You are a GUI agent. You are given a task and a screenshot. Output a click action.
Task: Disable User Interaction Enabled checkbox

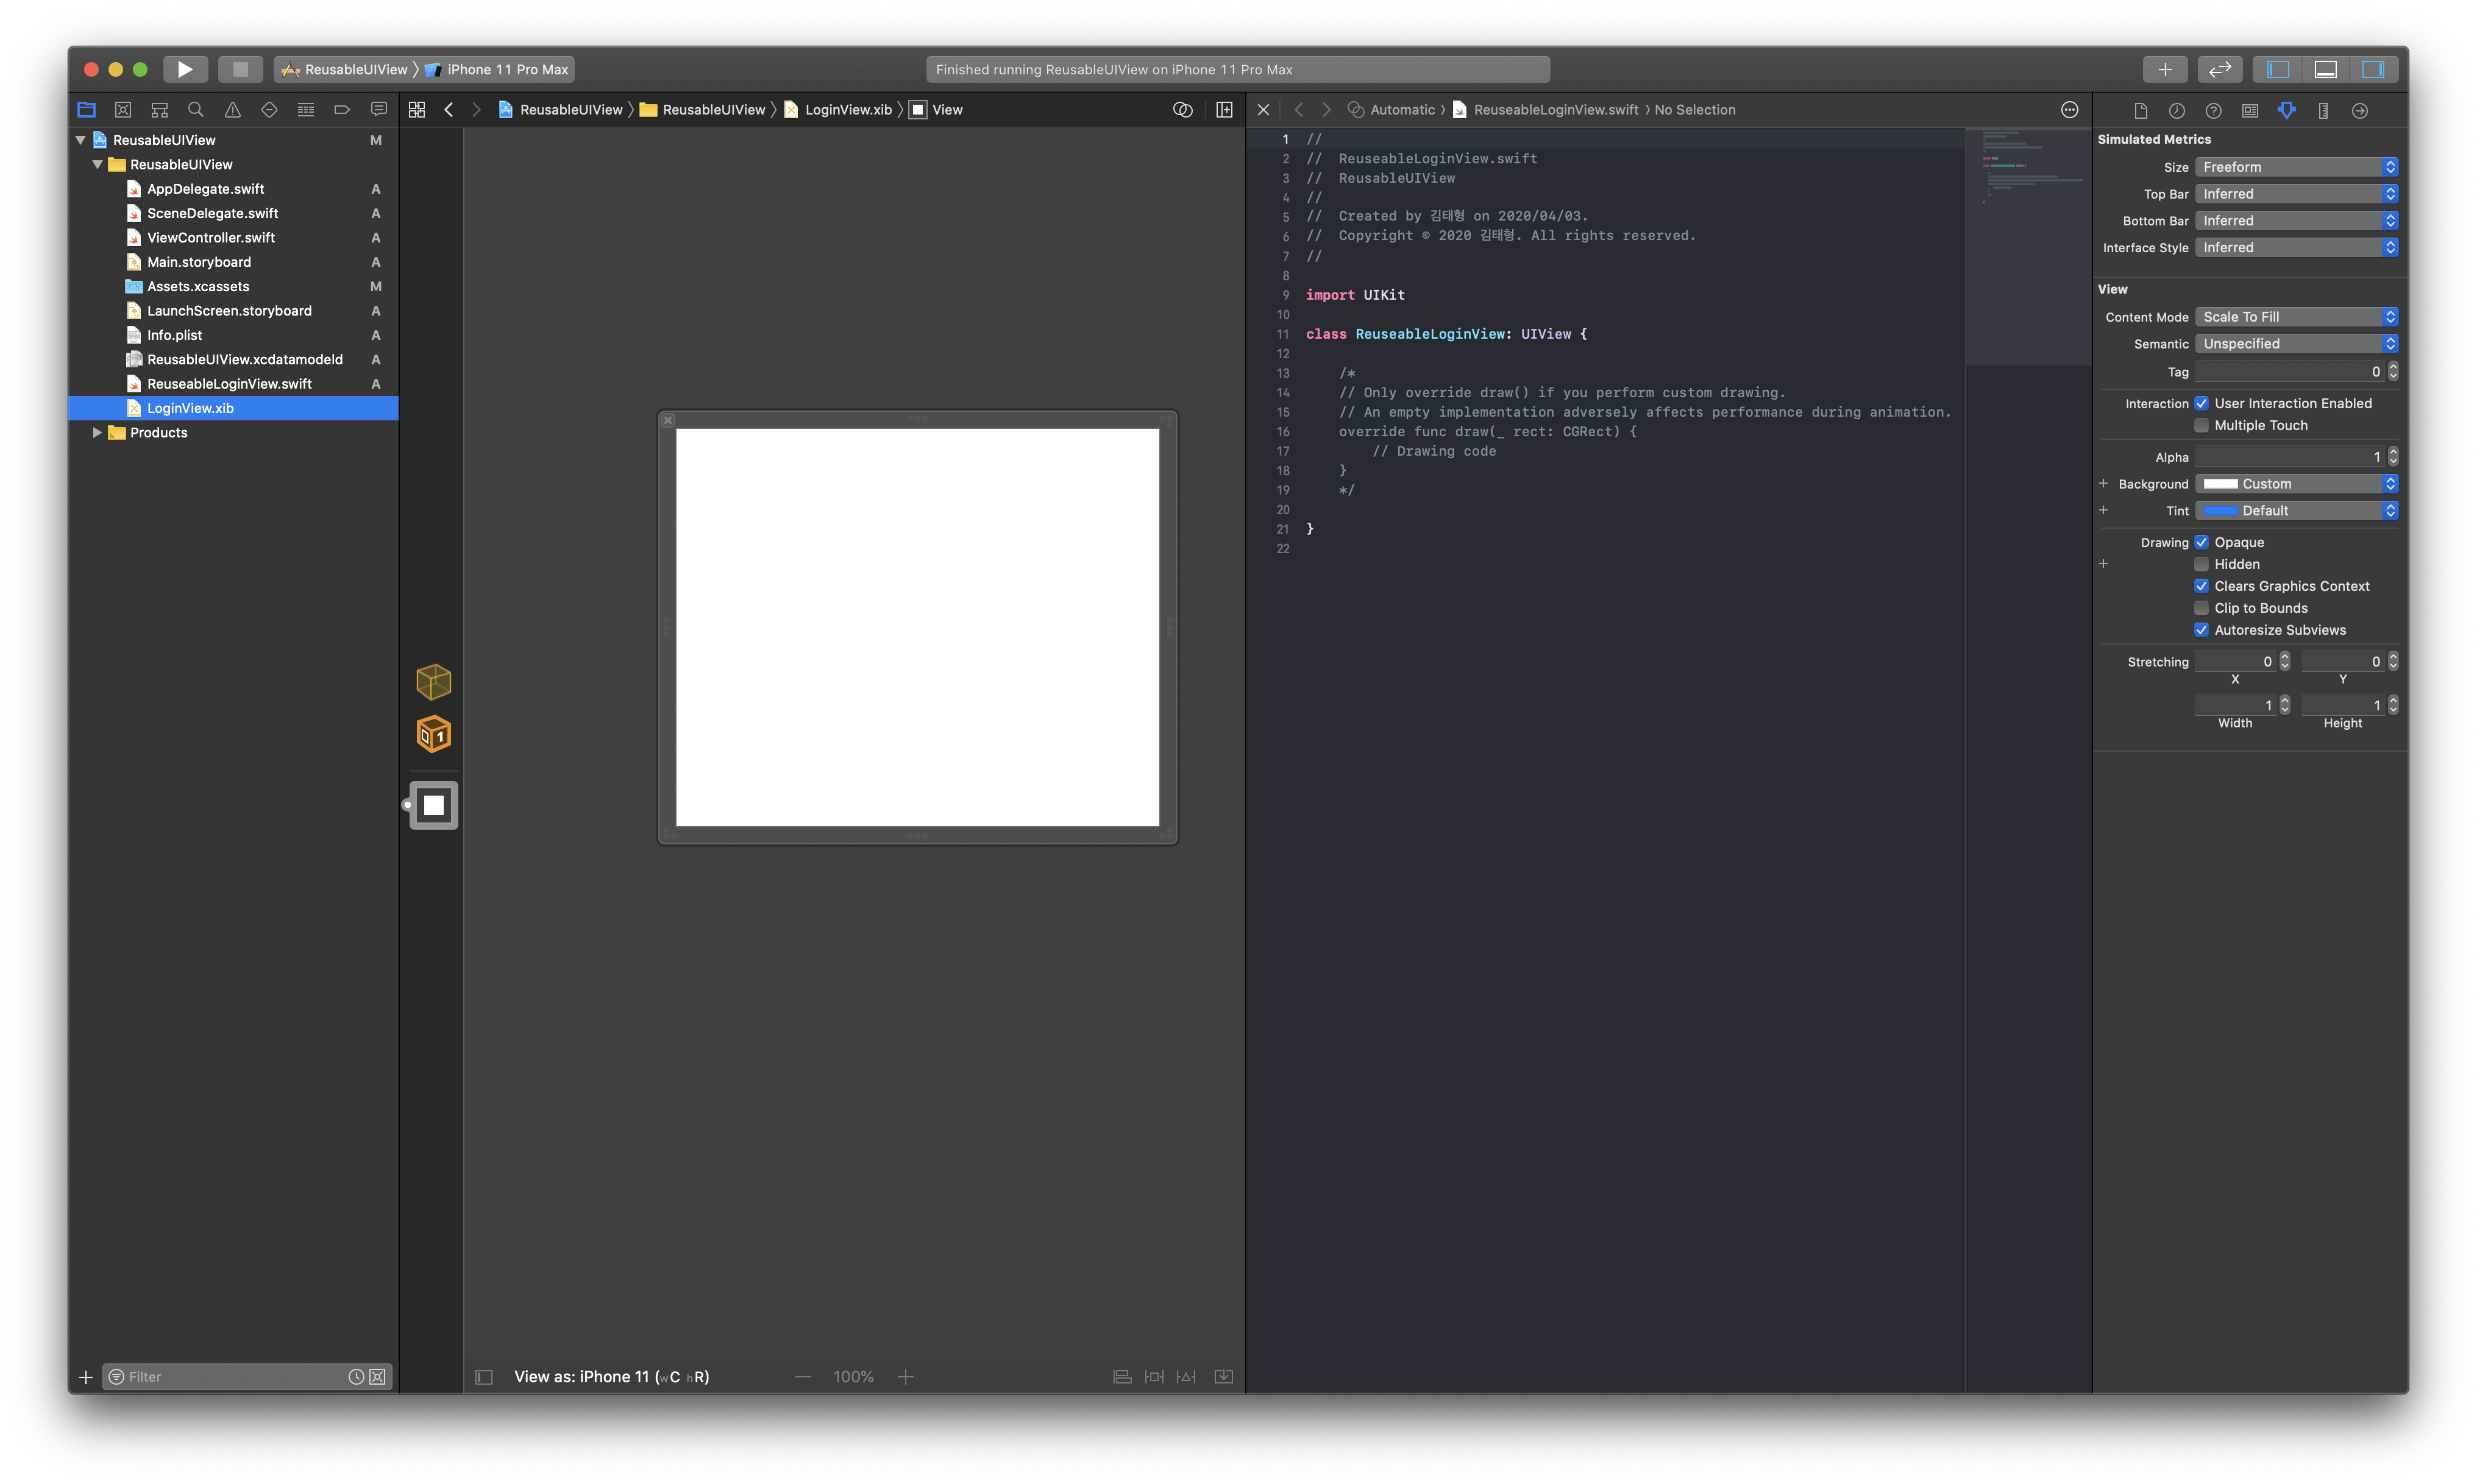pos(2201,403)
